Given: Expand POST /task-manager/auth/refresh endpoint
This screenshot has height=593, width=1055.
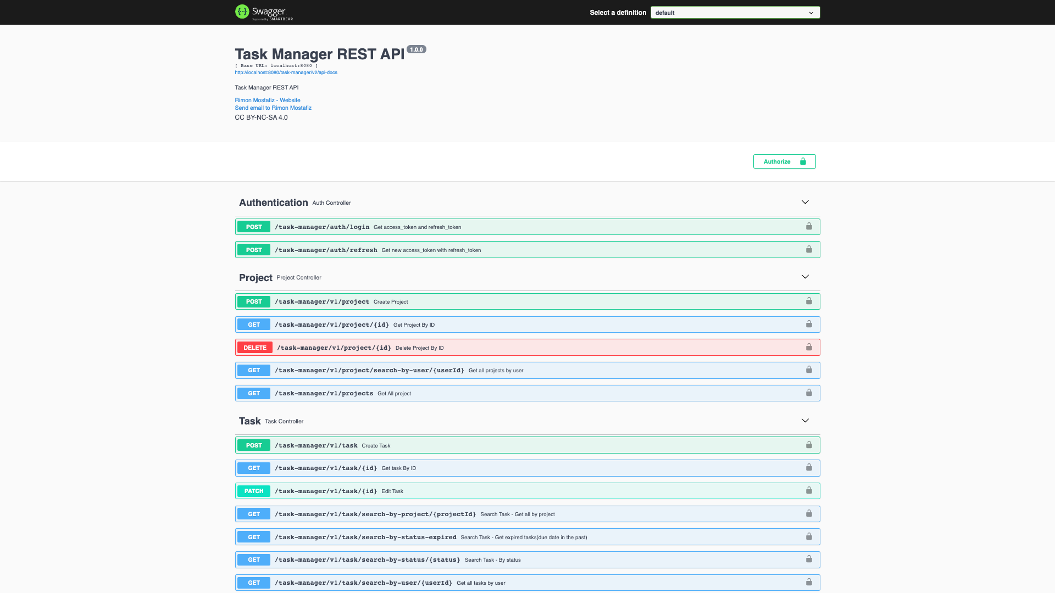Looking at the screenshot, I should pos(527,250).
